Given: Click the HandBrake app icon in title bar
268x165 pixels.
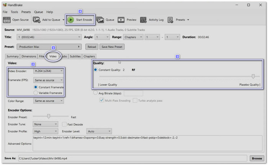Looking at the screenshot, I should pos(5,5).
